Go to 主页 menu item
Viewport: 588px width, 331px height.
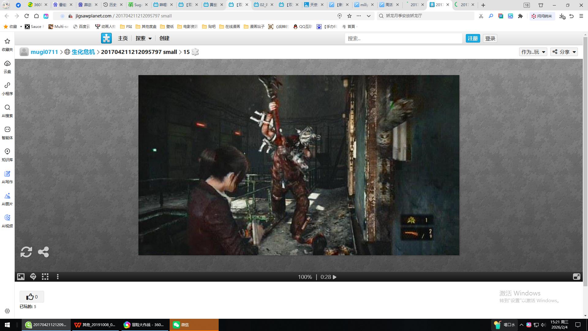pos(123,38)
